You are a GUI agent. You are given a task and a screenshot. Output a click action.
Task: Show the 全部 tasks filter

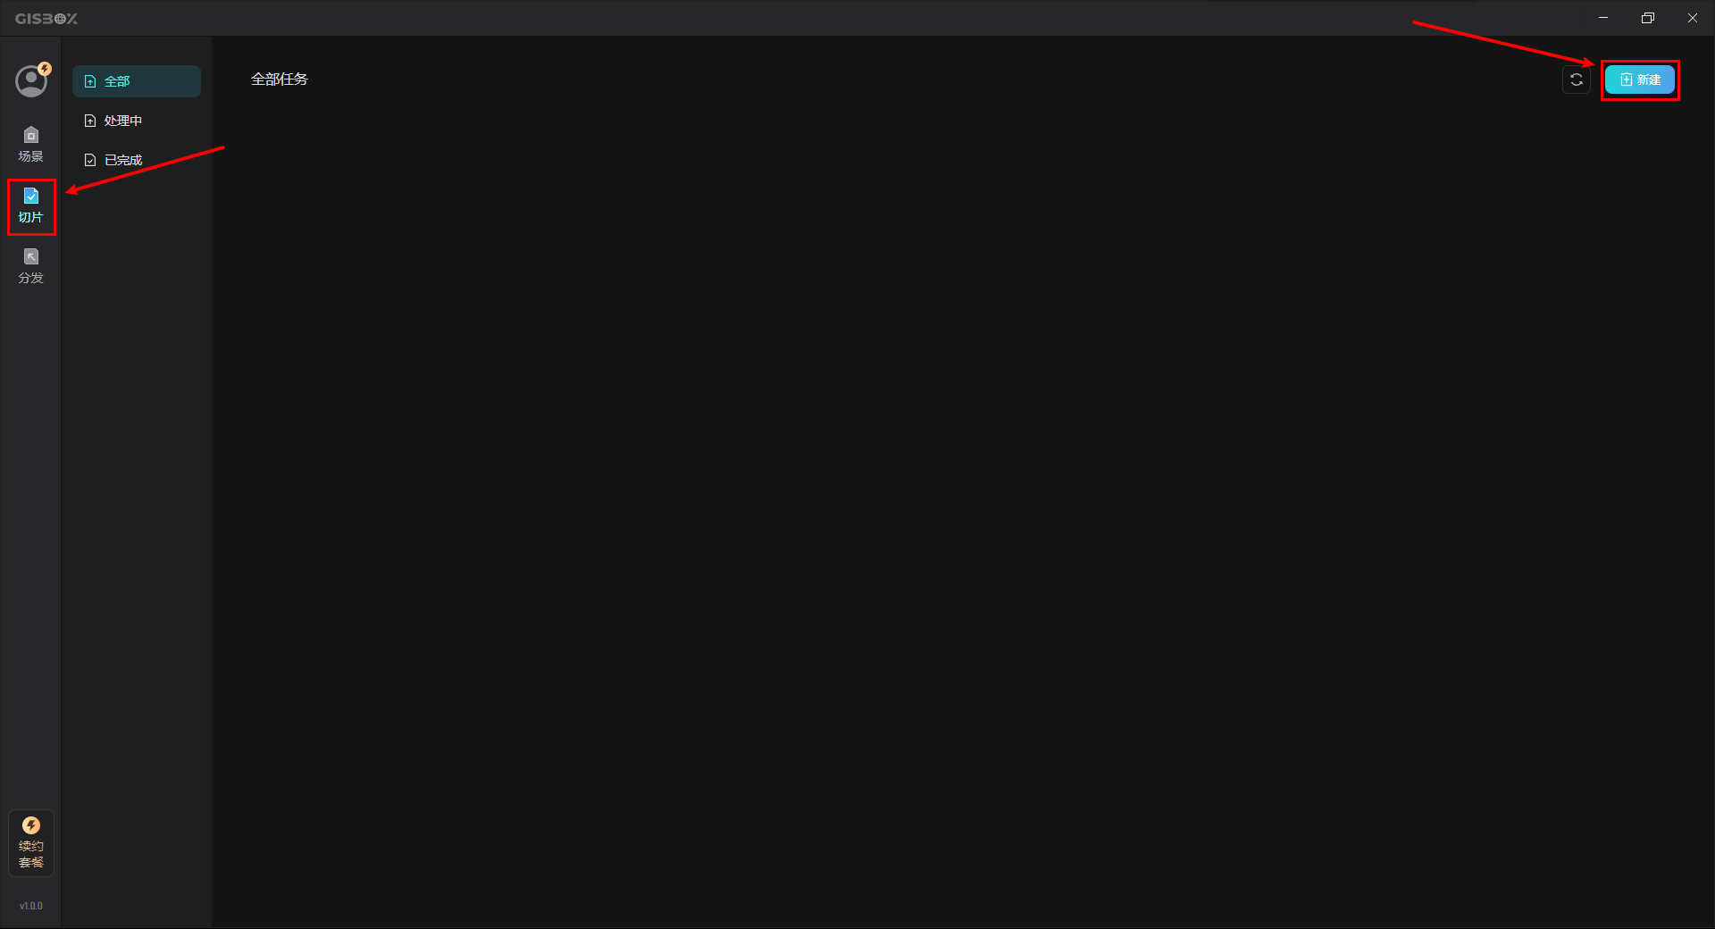click(137, 81)
